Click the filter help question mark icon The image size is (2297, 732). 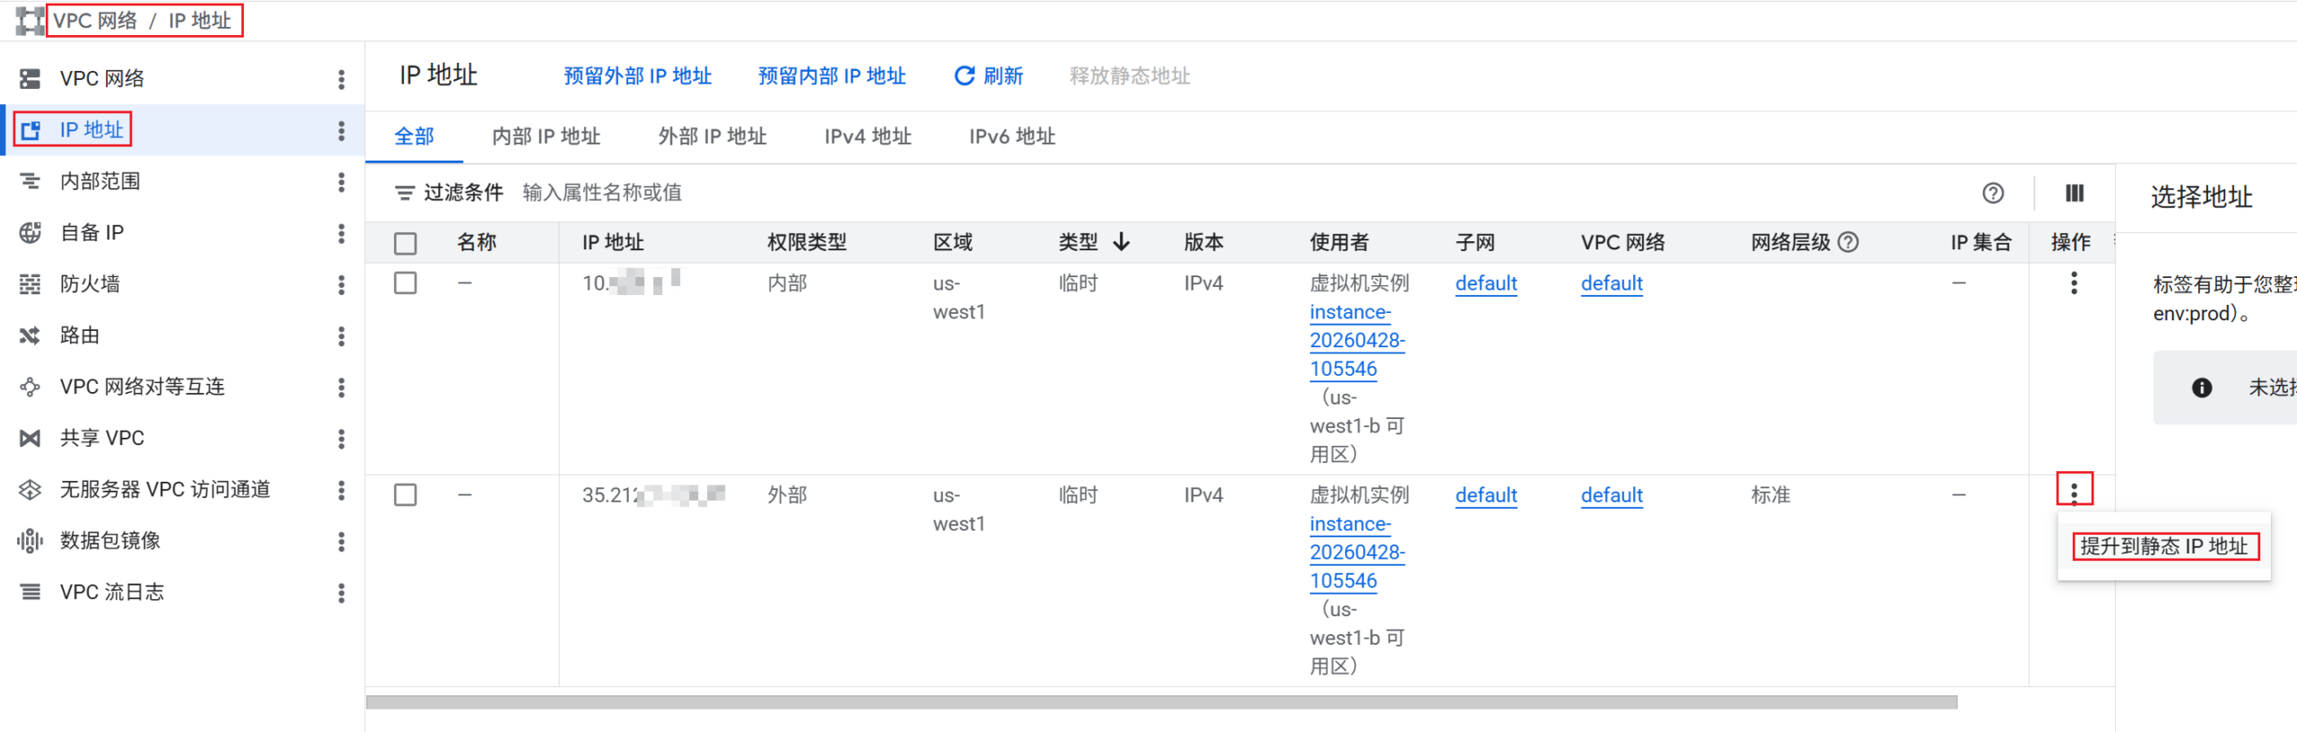(x=1993, y=193)
